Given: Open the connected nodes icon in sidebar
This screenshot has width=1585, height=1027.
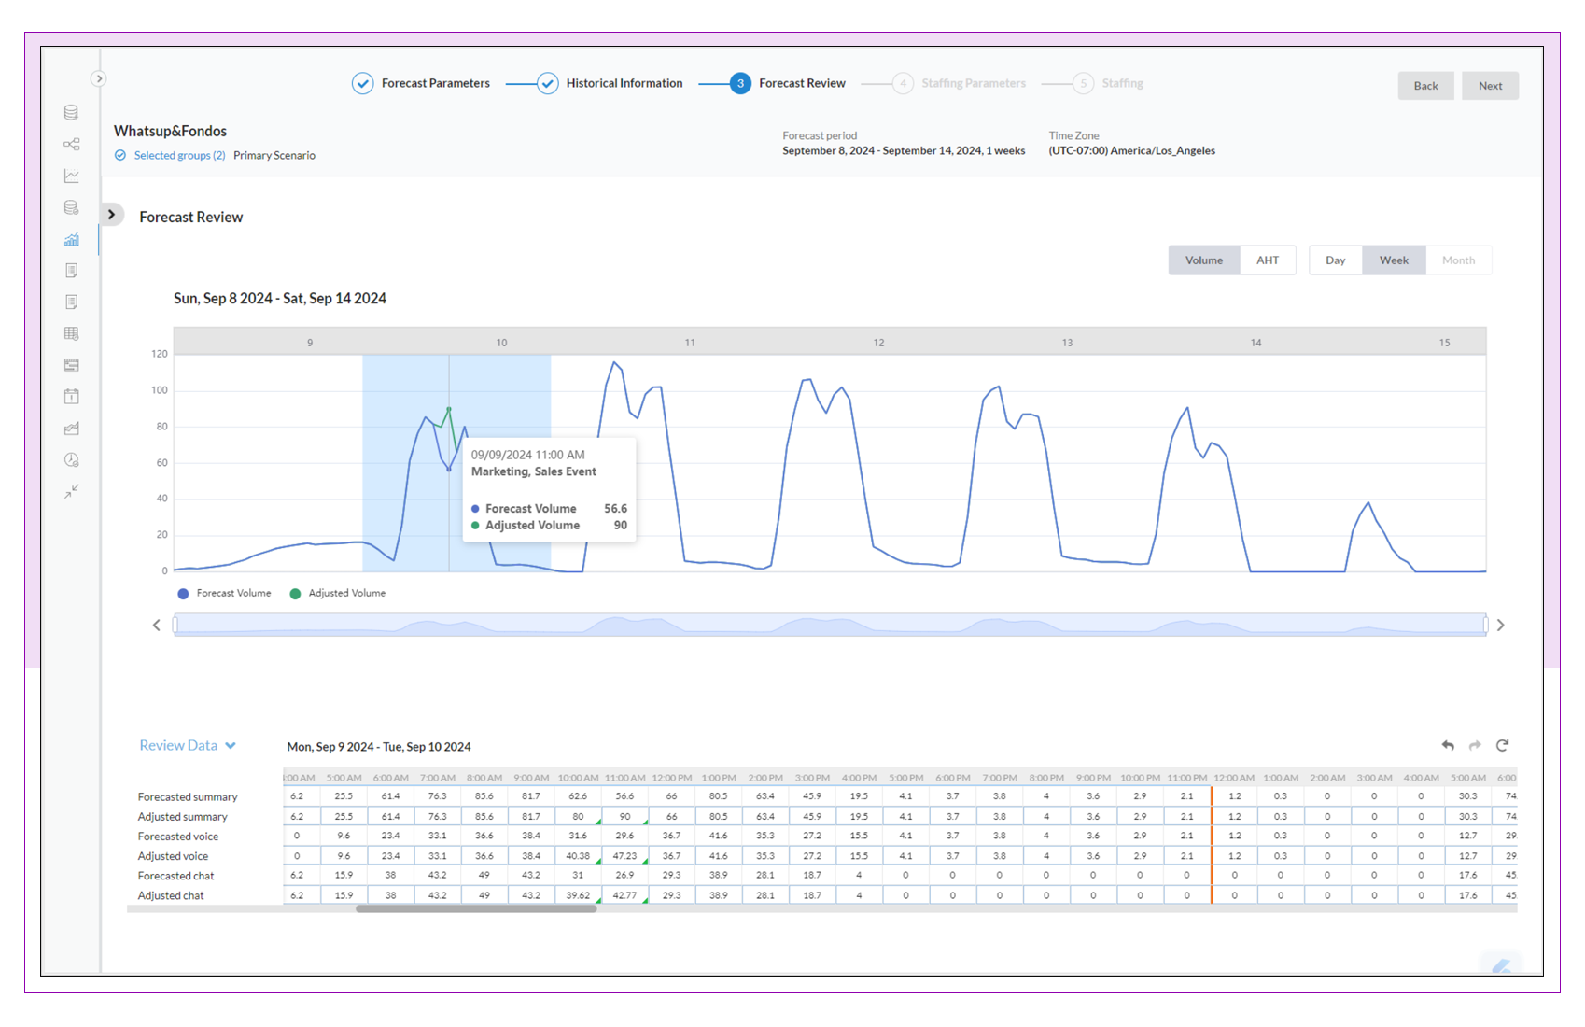Looking at the screenshot, I should click(x=71, y=144).
